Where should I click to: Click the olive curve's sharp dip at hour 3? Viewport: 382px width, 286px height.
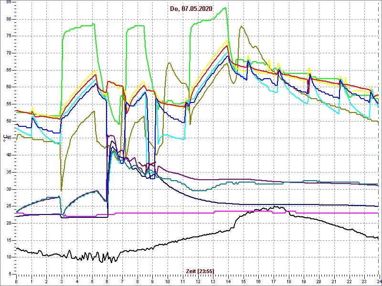click(x=61, y=190)
